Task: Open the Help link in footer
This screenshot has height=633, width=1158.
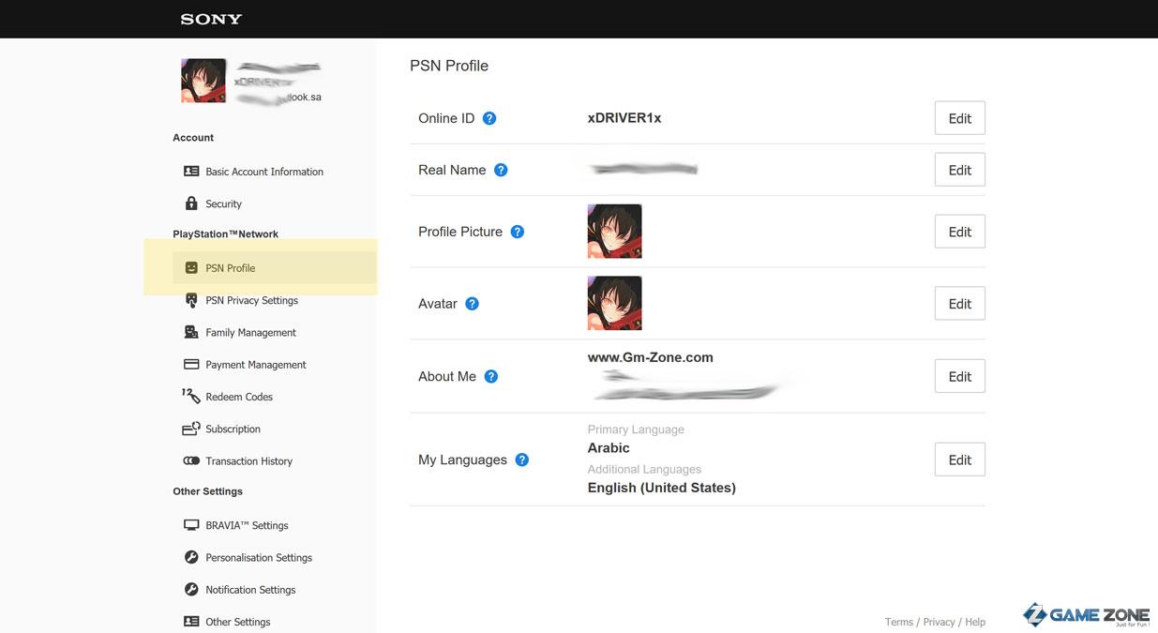Action: [x=975, y=622]
